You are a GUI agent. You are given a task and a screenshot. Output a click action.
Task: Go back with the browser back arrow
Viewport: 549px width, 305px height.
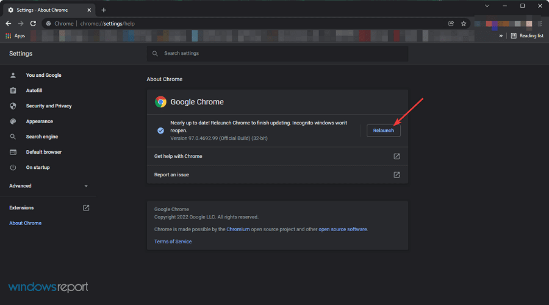[9, 23]
